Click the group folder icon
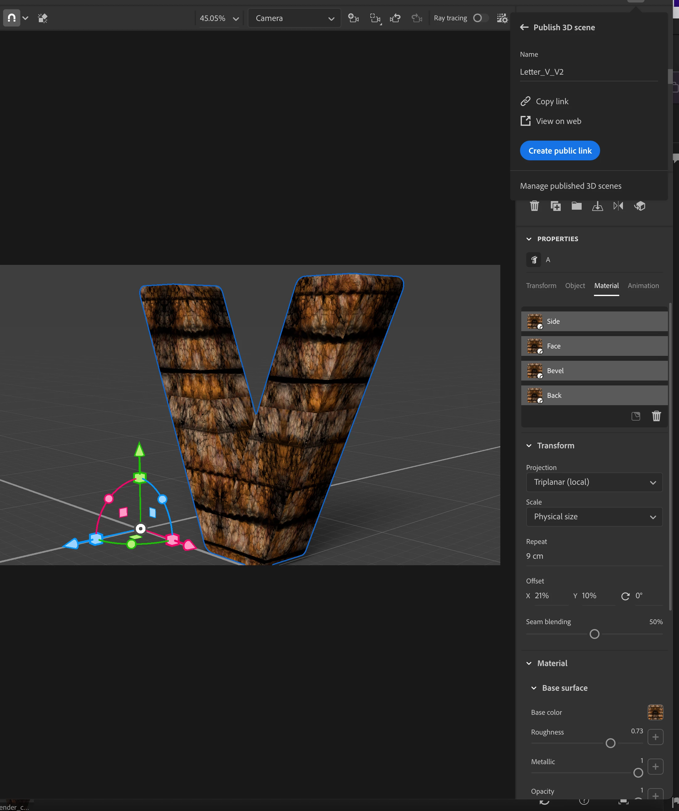Image resolution: width=679 pixels, height=811 pixels. (576, 206)
